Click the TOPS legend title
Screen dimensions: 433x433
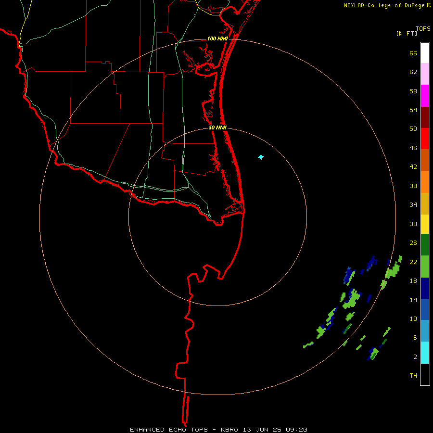(423, 29)
